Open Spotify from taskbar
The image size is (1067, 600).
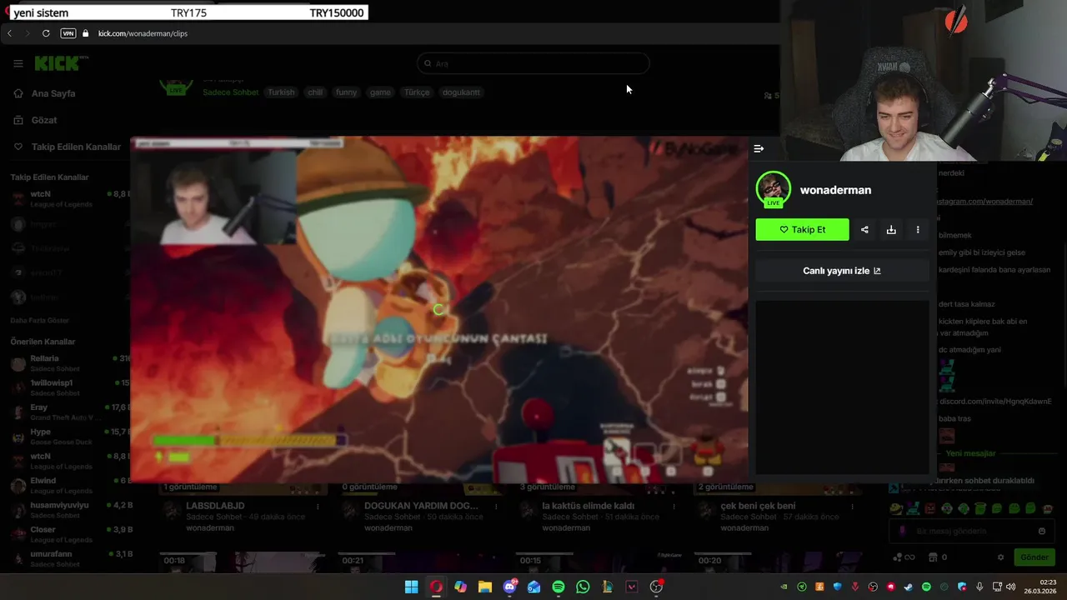(559, 587)
